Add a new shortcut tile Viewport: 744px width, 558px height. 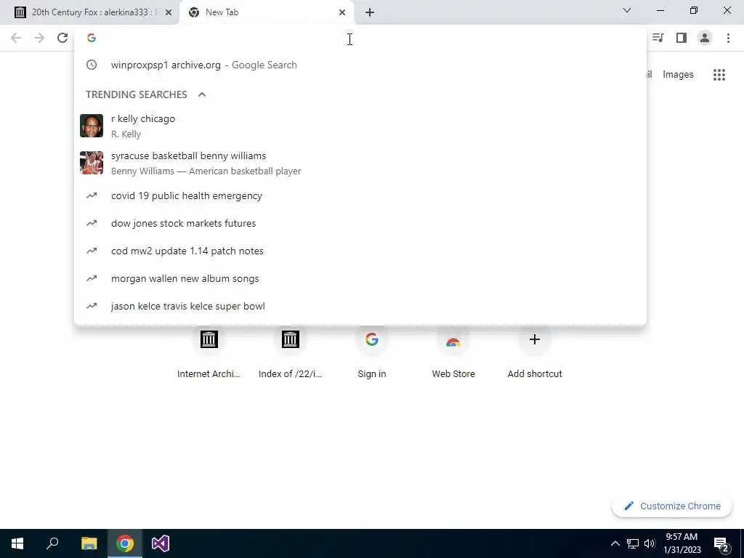click(535, 354)
